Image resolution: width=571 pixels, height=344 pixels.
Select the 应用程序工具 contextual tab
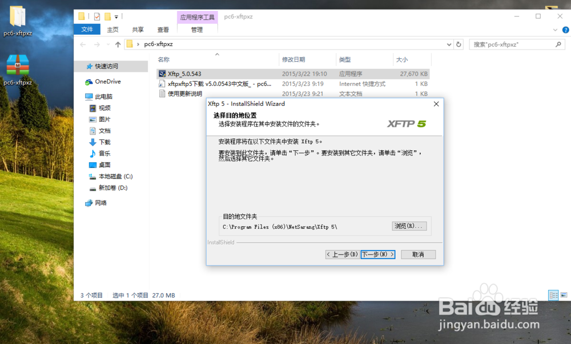coord(197,17)
